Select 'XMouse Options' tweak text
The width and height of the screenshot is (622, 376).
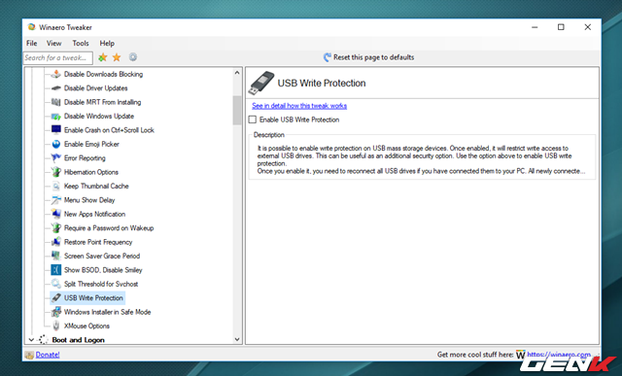[86, 326]
